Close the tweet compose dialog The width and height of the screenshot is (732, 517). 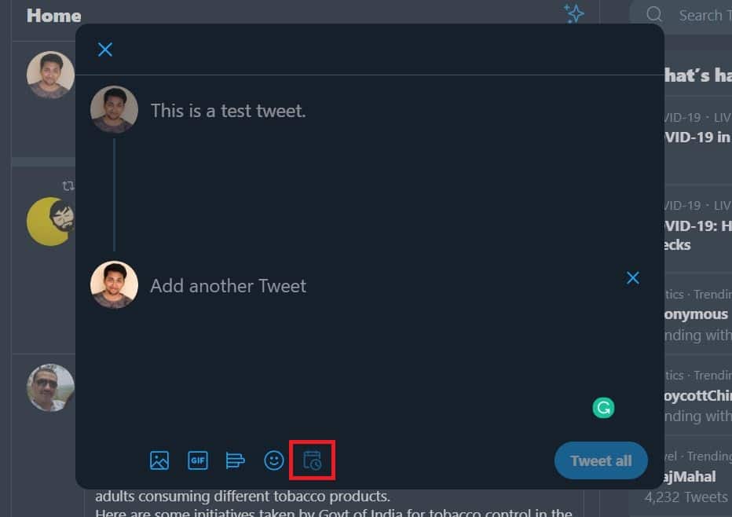pos(105,49)
